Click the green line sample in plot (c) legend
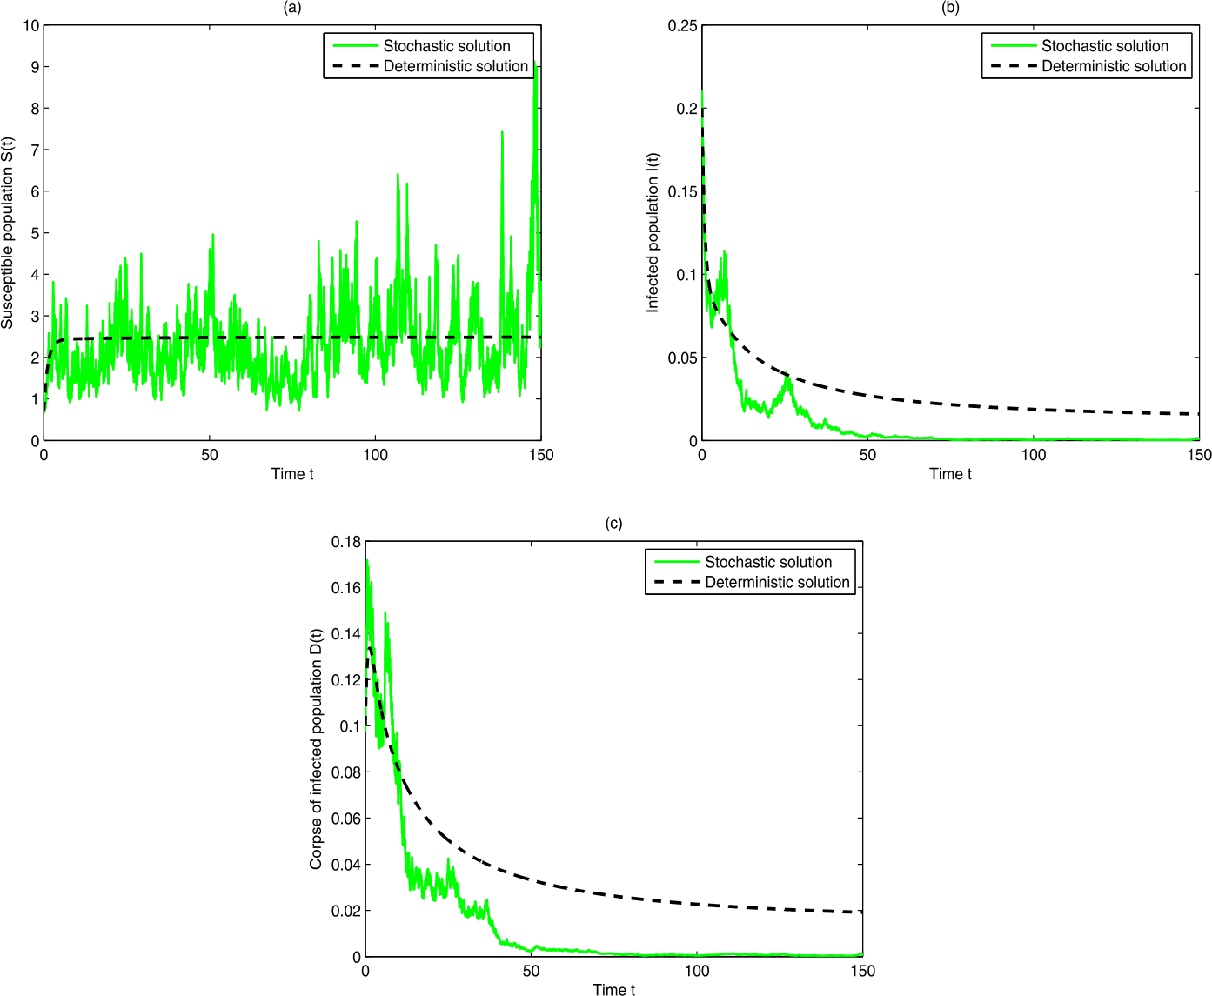This screenshot has width=1212, height=996. (x=677, y=562)
